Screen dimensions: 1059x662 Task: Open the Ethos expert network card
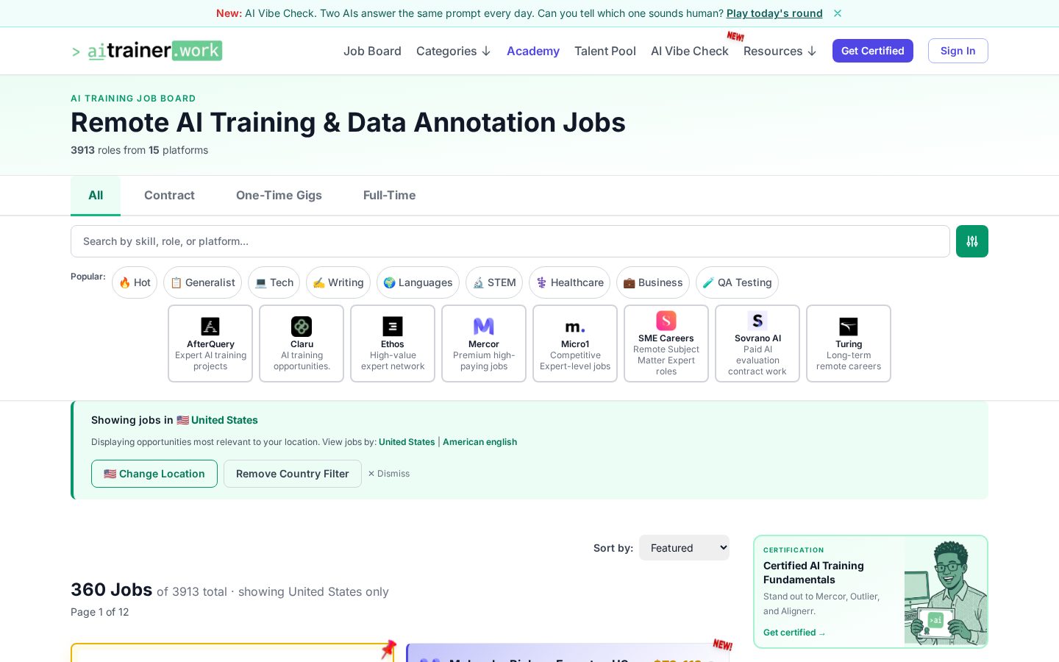(393, 344)
